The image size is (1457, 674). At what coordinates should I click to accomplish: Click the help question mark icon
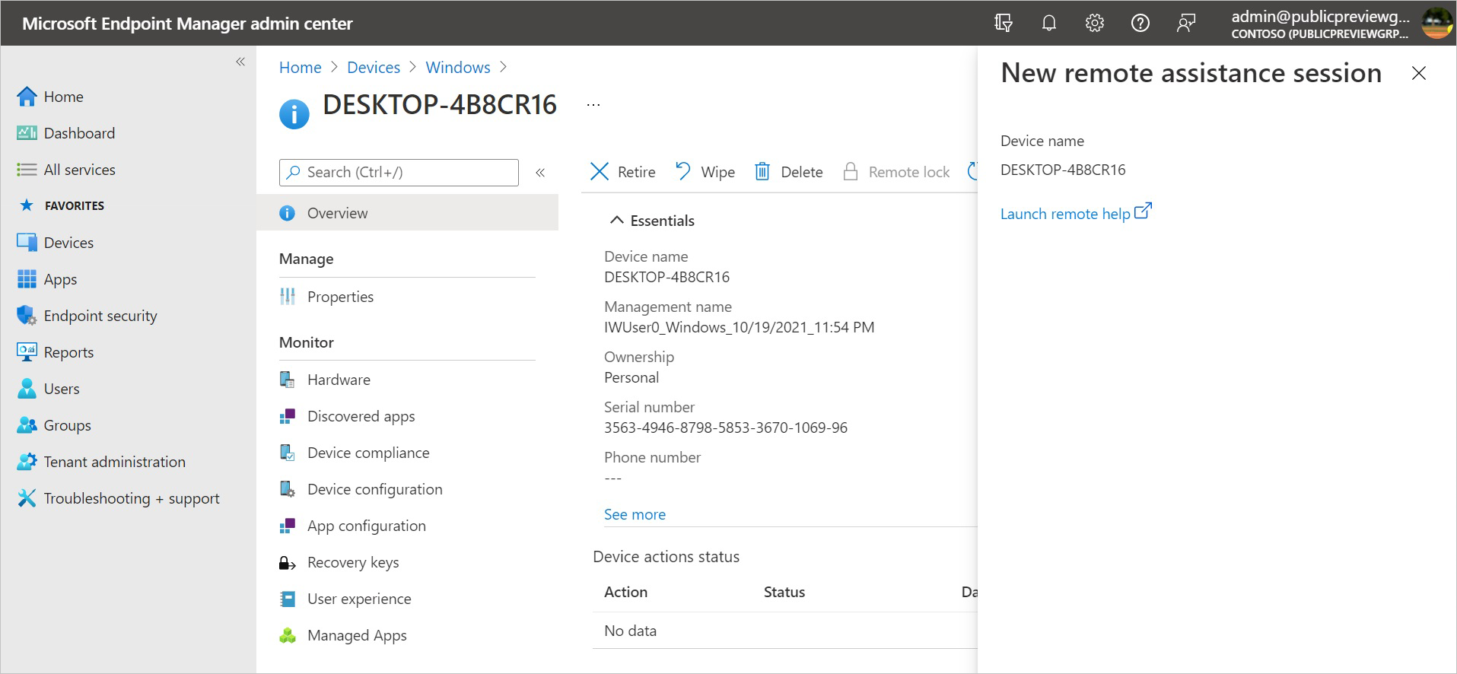coord(1140,24)
